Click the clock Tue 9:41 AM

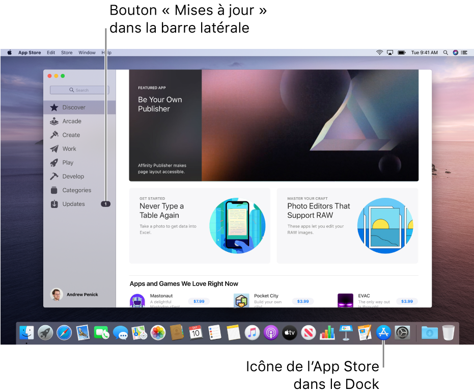click(x=425, y=53)
